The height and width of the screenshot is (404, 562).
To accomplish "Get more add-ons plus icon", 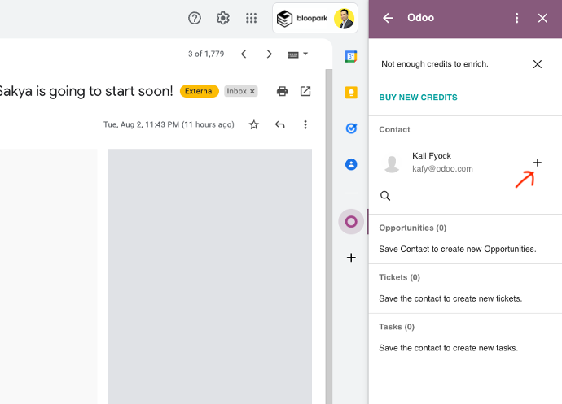I will tap(351, 258).
